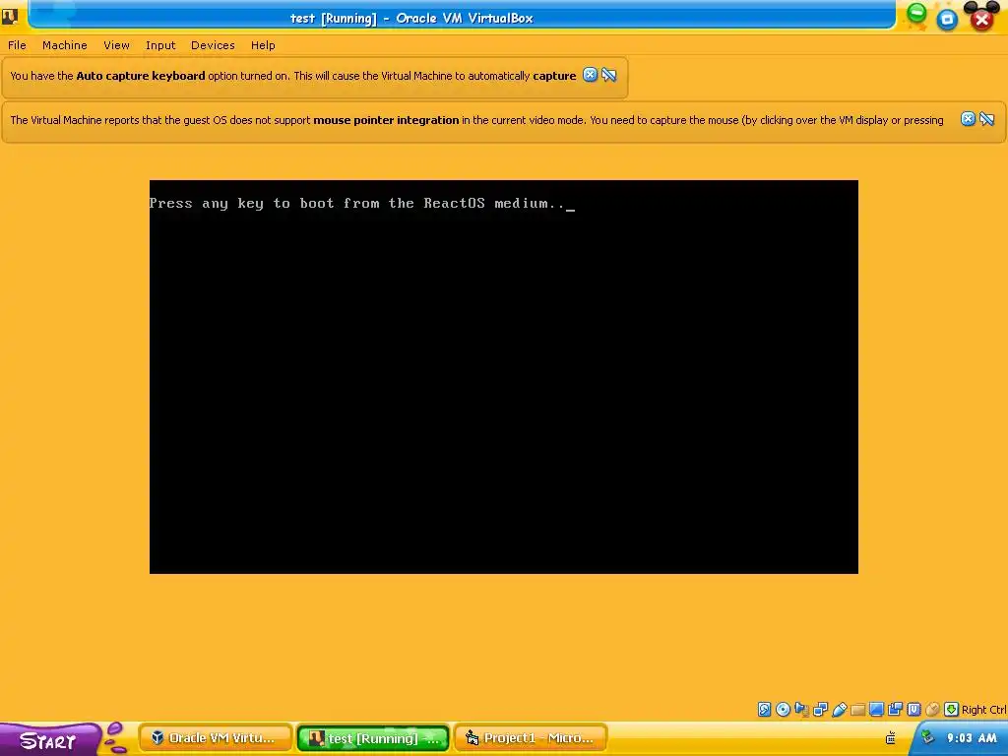Click the VirtualBox icon in title bar
This screenshot has width=1008, height=756.
click(x=10, y=16)
